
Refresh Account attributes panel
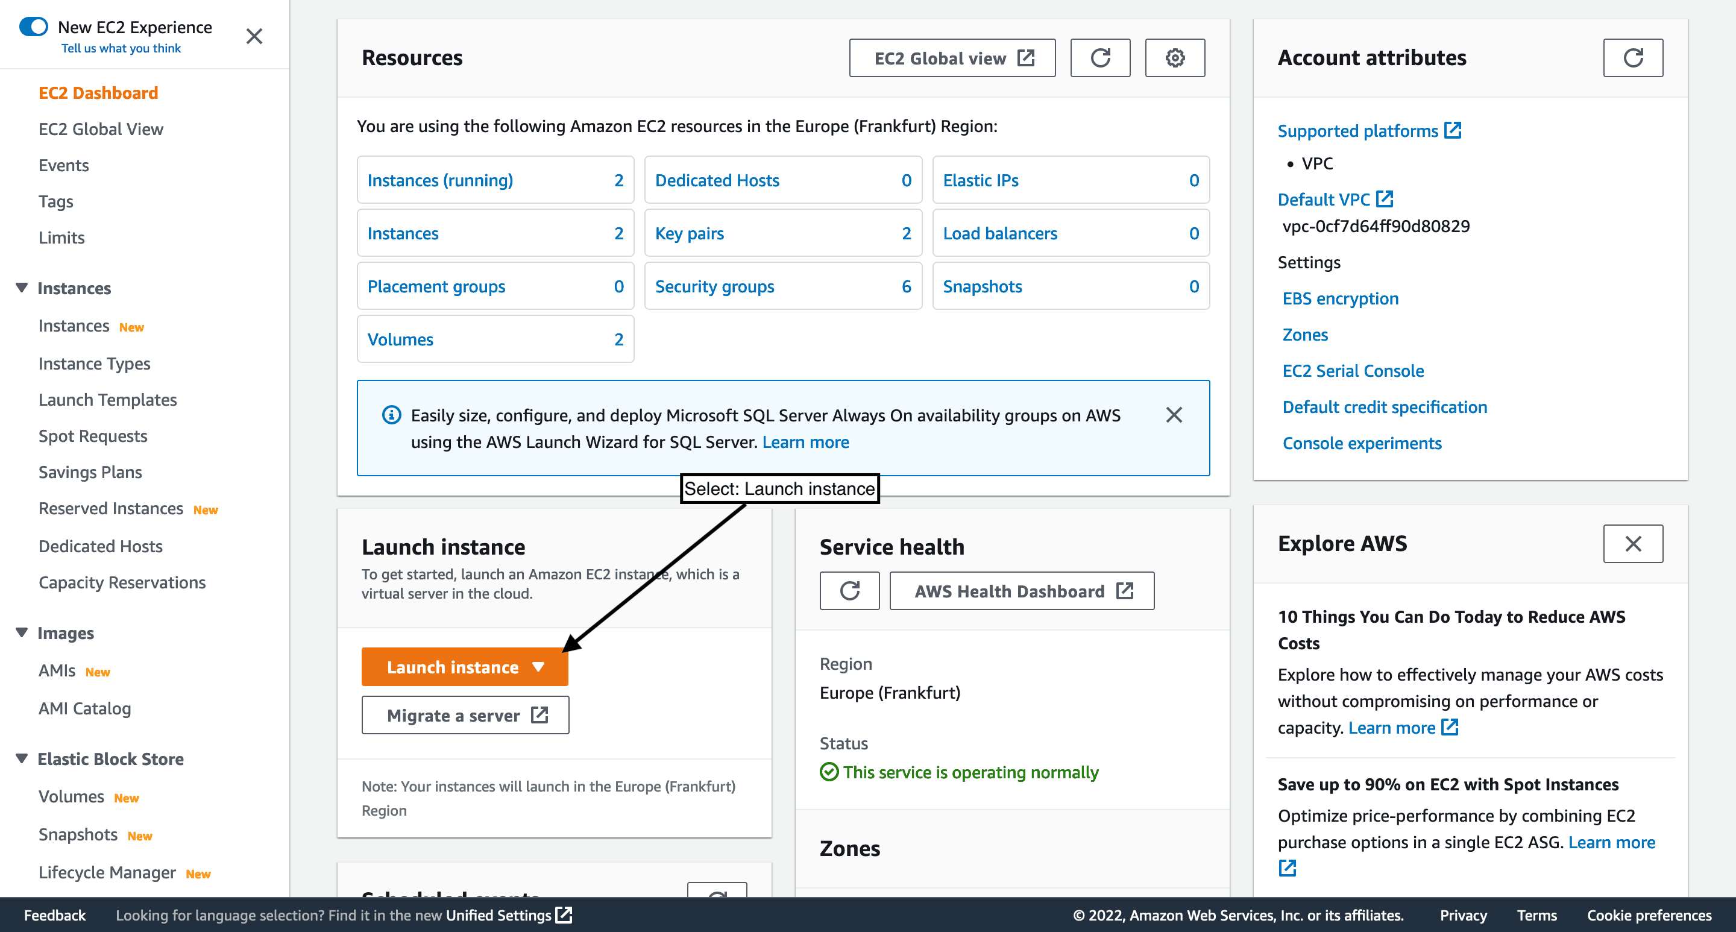(1633, 58)
